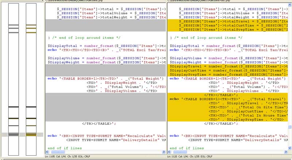Click the left pane's scroll-right arrow

pyautogui.click(x=164, y=152)
